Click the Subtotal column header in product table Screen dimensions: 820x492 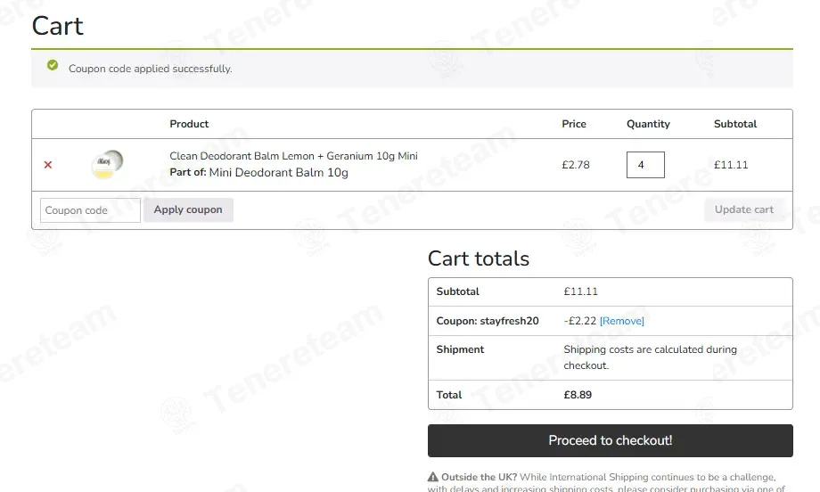point(735,124)
